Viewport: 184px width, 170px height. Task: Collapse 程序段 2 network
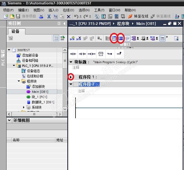coord(71,84)
